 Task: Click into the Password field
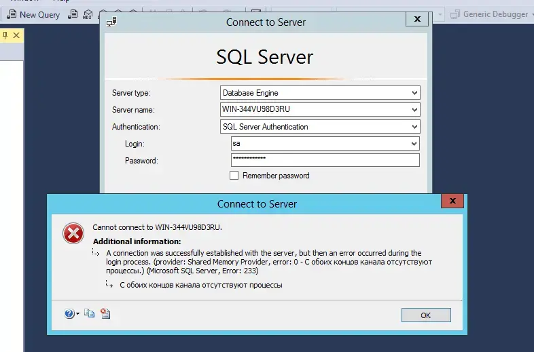[x=325, y=160]
